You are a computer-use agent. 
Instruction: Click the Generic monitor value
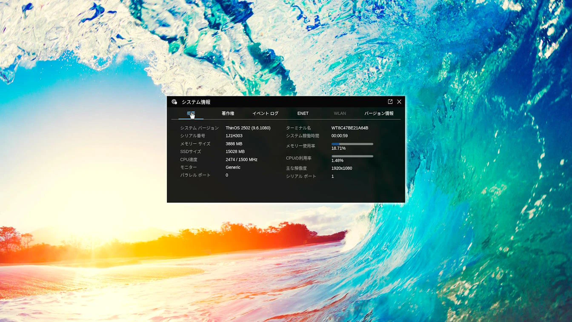point(233,167)
